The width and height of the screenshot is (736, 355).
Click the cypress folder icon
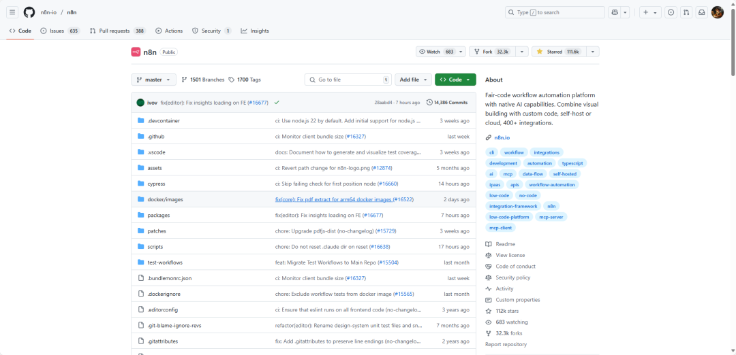coord(140,184)
